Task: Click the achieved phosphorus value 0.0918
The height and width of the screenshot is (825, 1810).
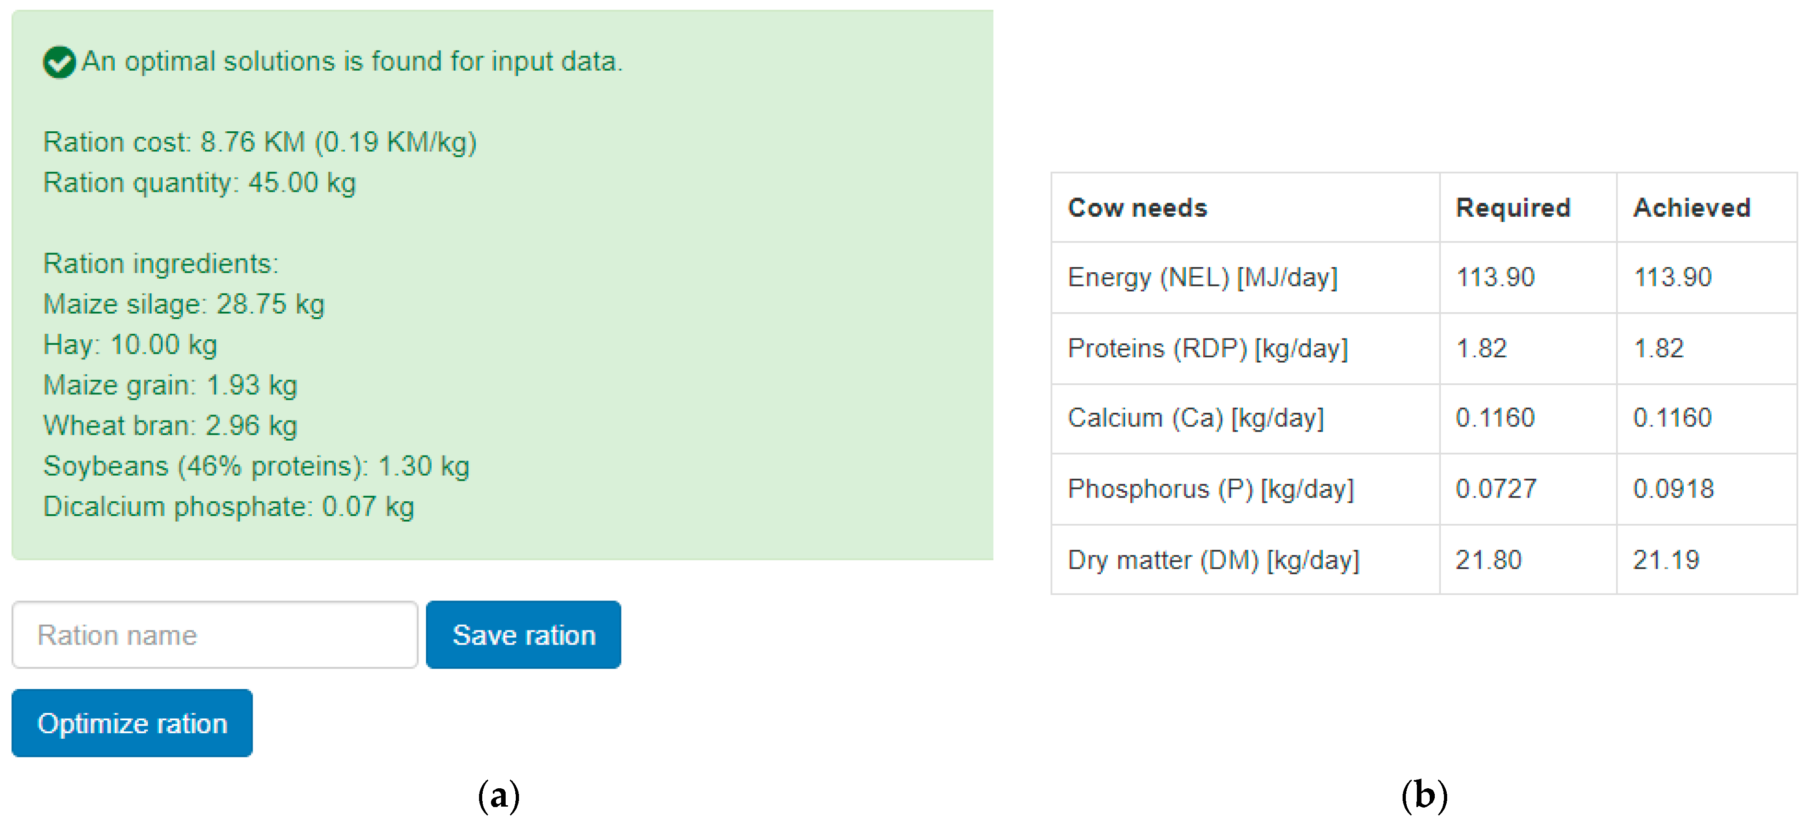Action: tap(1673, 488)
